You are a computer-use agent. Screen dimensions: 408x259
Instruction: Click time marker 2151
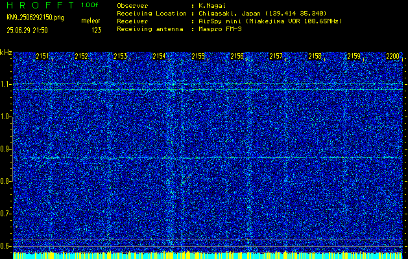coord(42,56)
